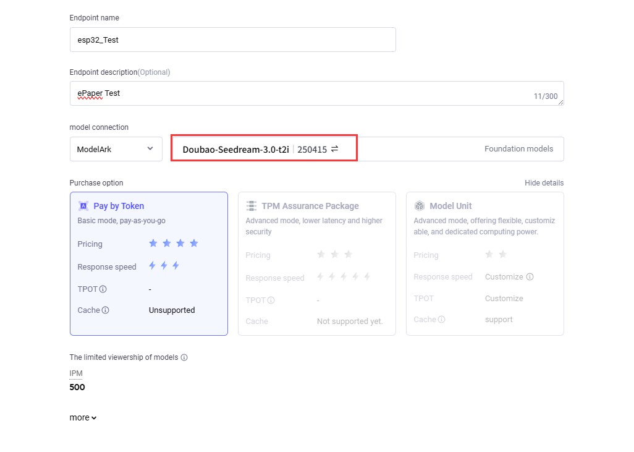The image size is (634, 452).
Task: Select the Pay by Token purchase option
Action: [148, 263]
